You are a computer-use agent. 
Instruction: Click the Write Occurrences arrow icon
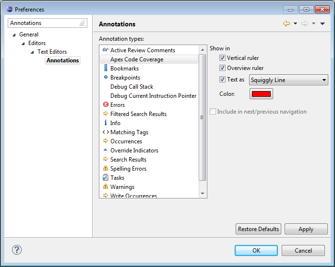105,195
